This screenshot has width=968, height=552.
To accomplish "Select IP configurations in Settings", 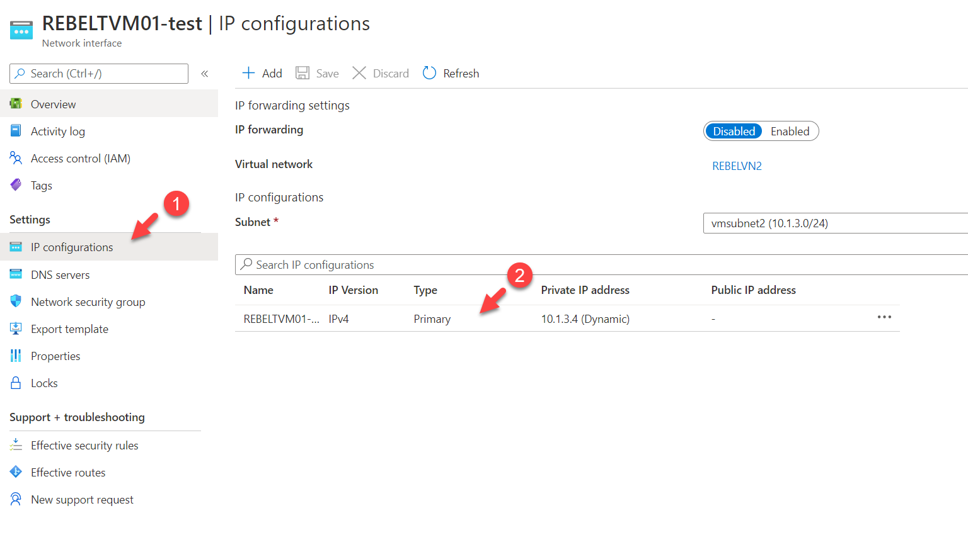I will 109,247.
